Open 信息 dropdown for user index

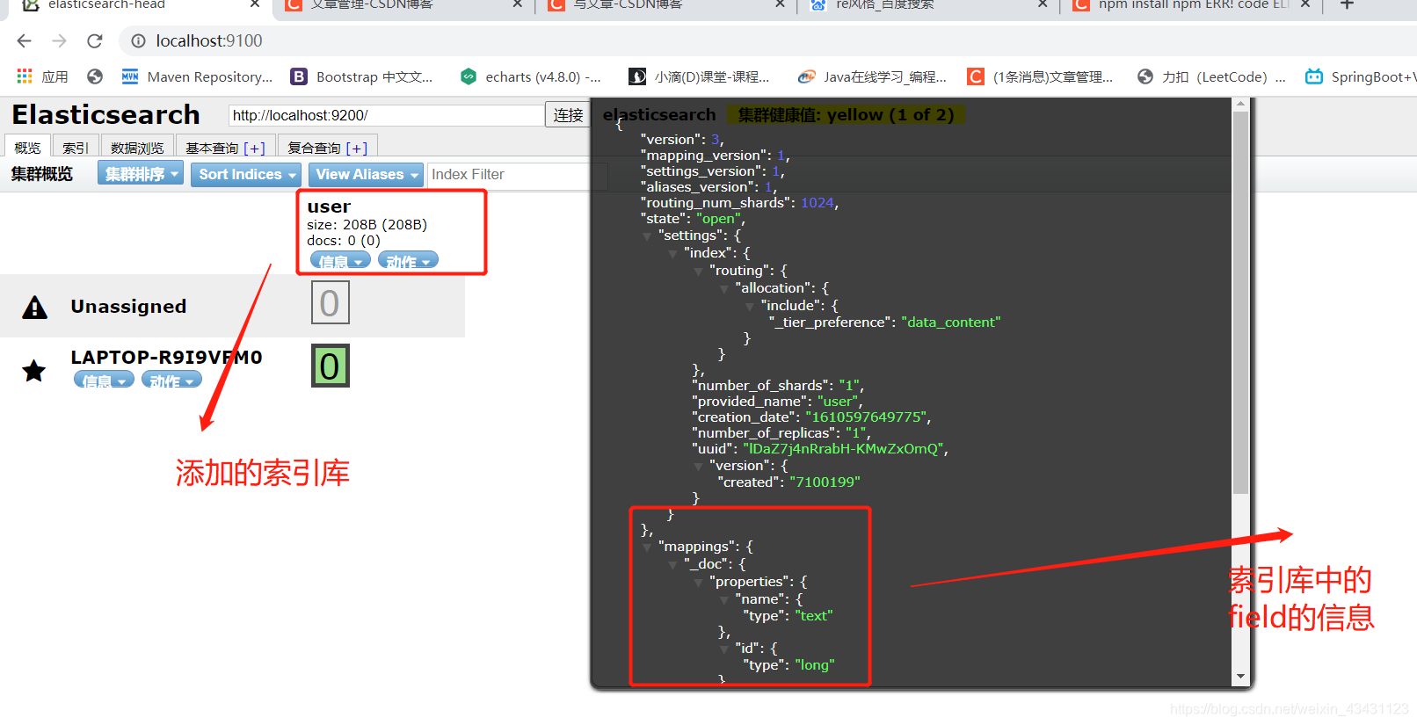[340, 261]
